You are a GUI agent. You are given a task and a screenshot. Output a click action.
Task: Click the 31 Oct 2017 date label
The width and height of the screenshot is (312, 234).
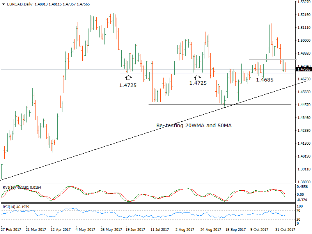click(285, 230)
